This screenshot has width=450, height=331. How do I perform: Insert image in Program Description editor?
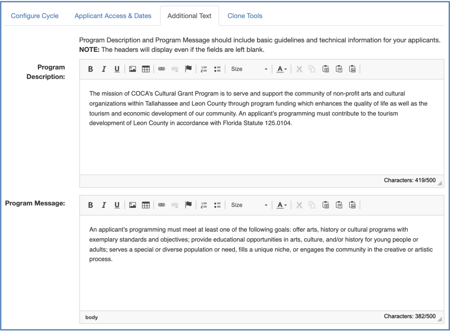click(x=132, y=69)
